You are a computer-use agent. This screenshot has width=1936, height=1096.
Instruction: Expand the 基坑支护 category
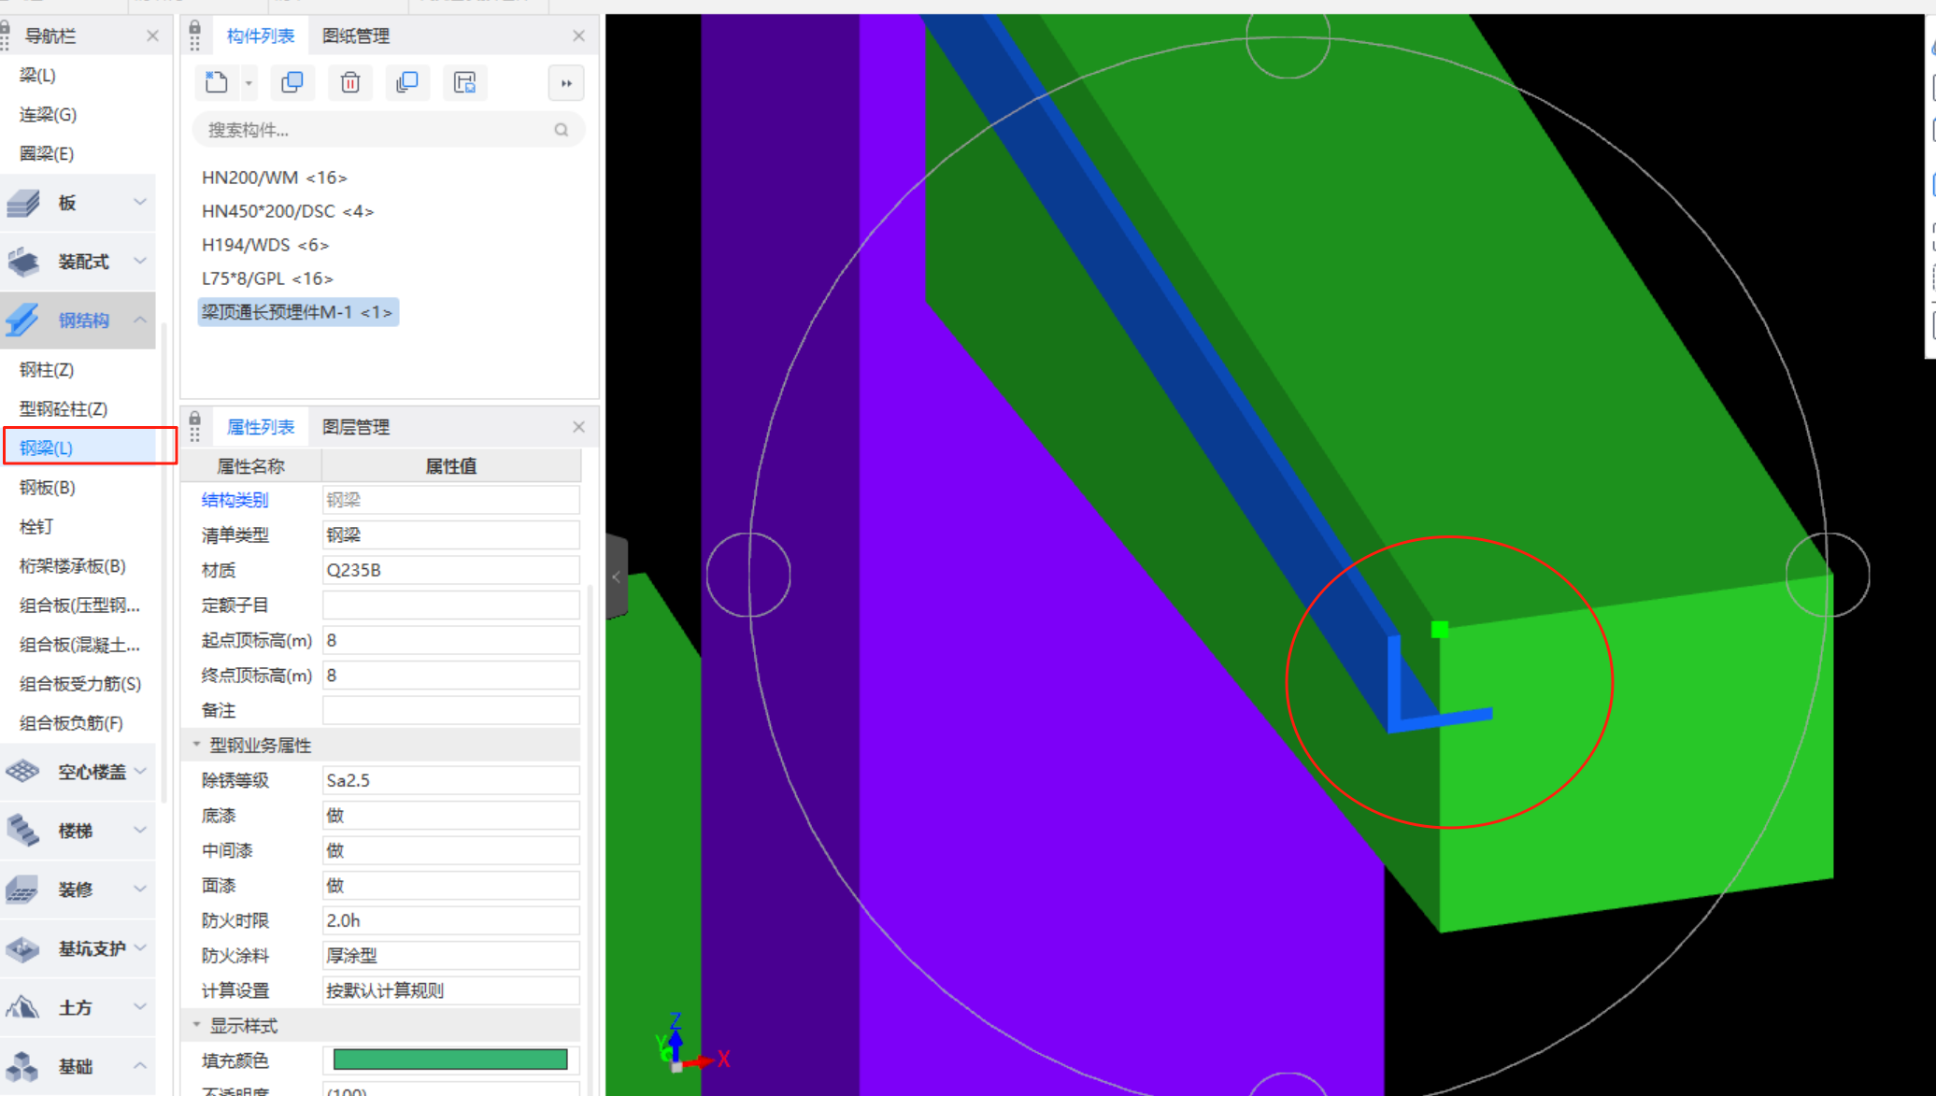click(x=140, y=947)
